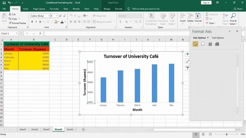Click cell B3 with value 35000
The width and height of the screenshot is (246, 138).
point(34,53)
